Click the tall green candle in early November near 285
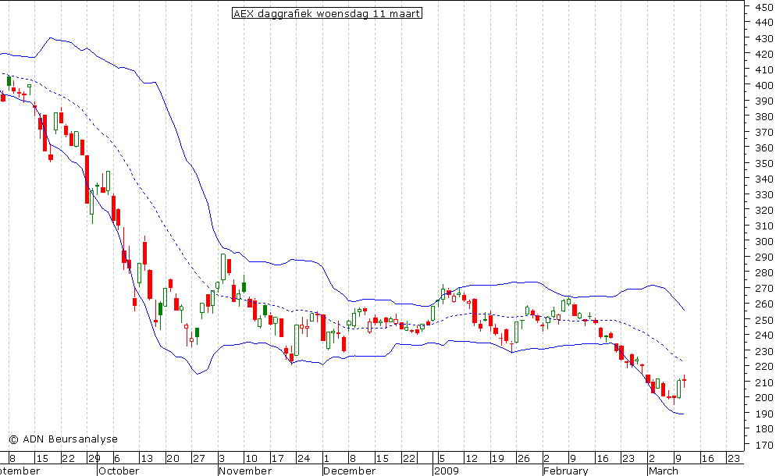Screen dimensions: 776x476 (223, 267)
